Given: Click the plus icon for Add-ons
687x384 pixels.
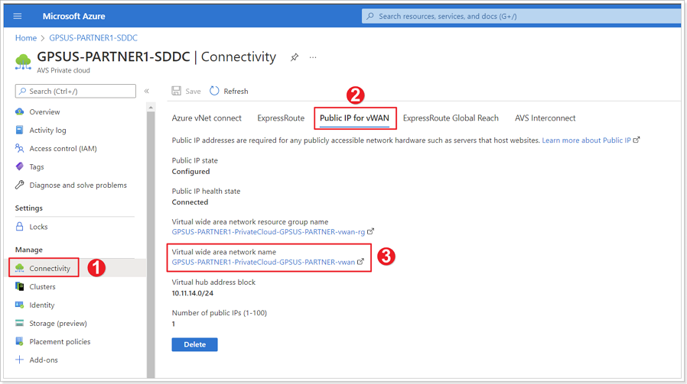Looking at the screenshot, I should (19, 360).
